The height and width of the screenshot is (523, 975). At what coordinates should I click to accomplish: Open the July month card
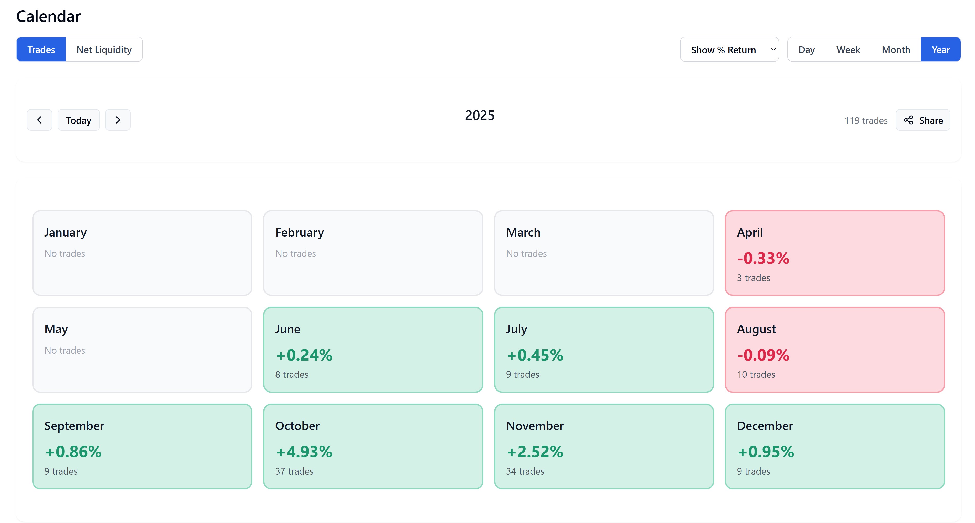tap(604, 350)
